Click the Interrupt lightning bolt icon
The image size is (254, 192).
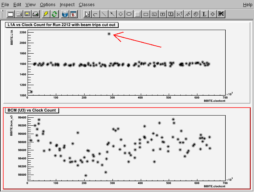click(x=46, y=14)
